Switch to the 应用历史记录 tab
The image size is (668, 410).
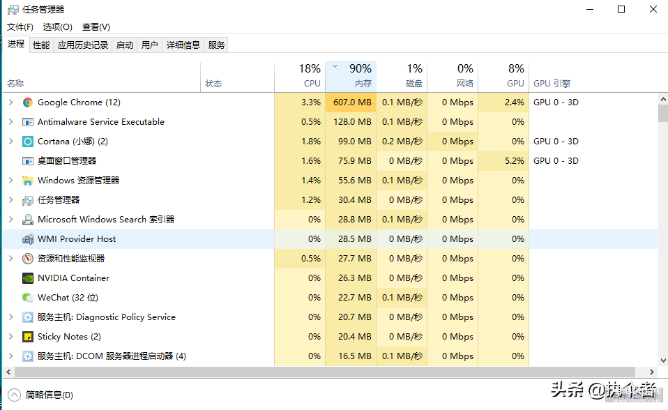[x=83, y=45]
